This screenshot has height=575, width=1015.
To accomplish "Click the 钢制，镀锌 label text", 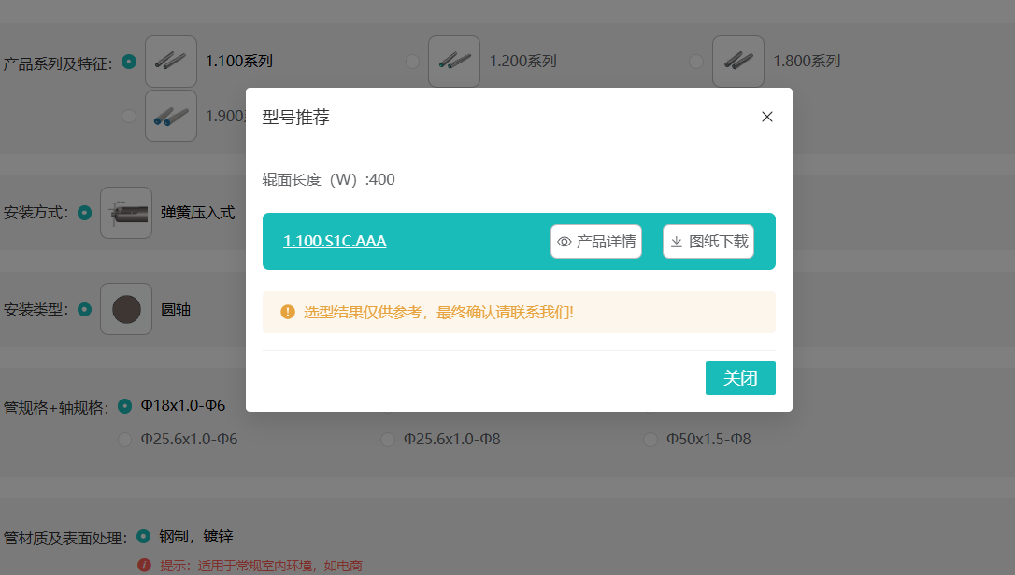I will [196, 536].
